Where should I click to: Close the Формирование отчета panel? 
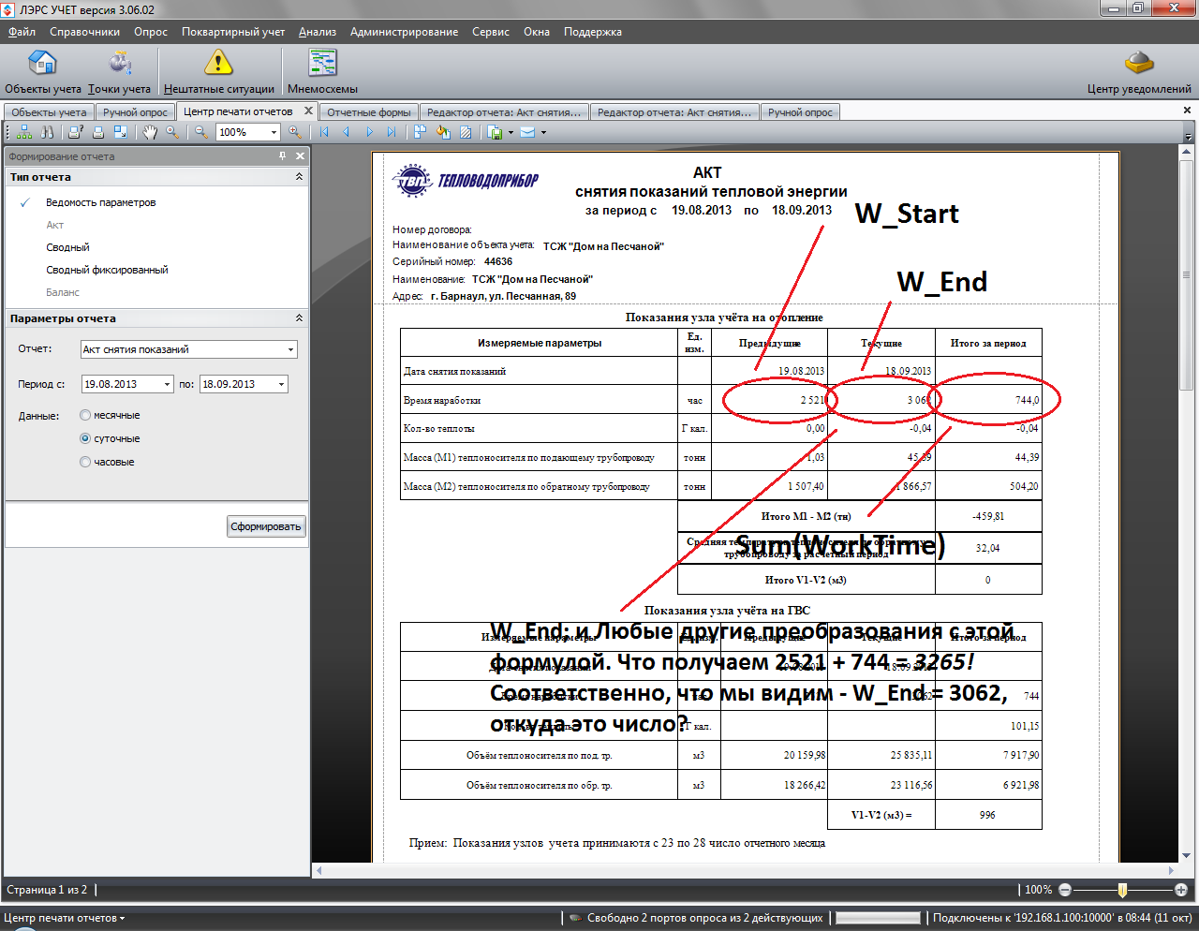coord(300,156)
